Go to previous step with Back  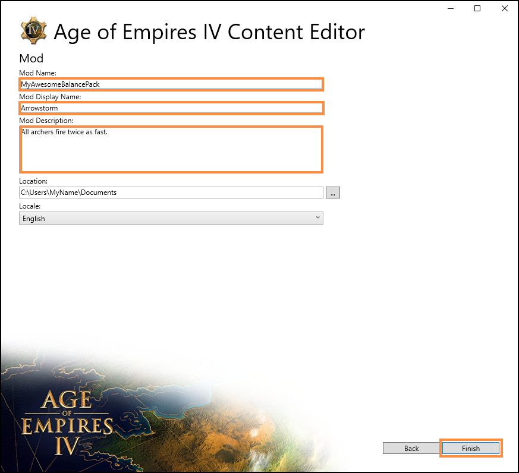(x=411, y=448)
